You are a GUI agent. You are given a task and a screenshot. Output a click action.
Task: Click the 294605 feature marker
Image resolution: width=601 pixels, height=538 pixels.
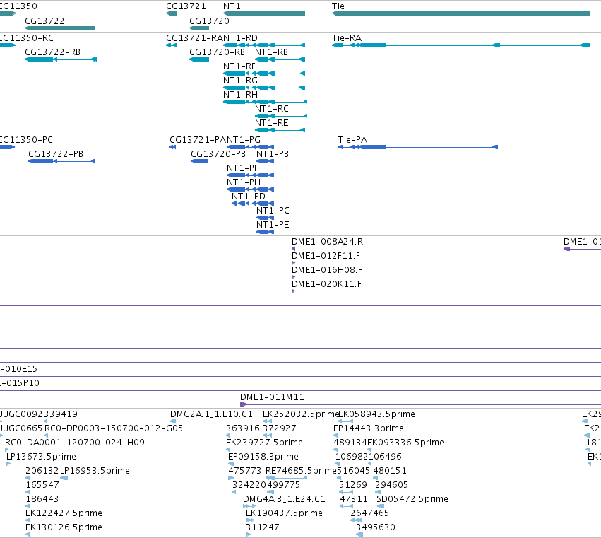click(378, 492)
